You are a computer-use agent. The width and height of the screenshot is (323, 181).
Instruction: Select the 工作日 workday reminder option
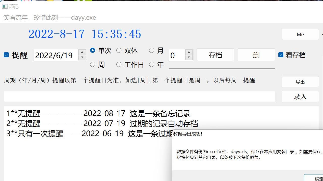coord(119,64)
